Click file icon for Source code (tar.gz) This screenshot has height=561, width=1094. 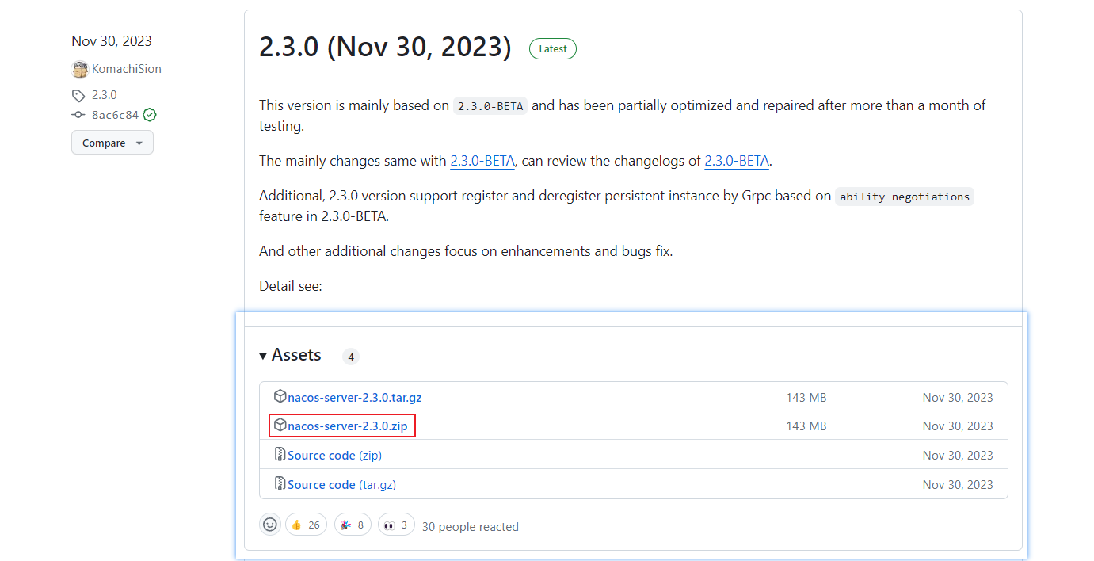pos(280,483)
